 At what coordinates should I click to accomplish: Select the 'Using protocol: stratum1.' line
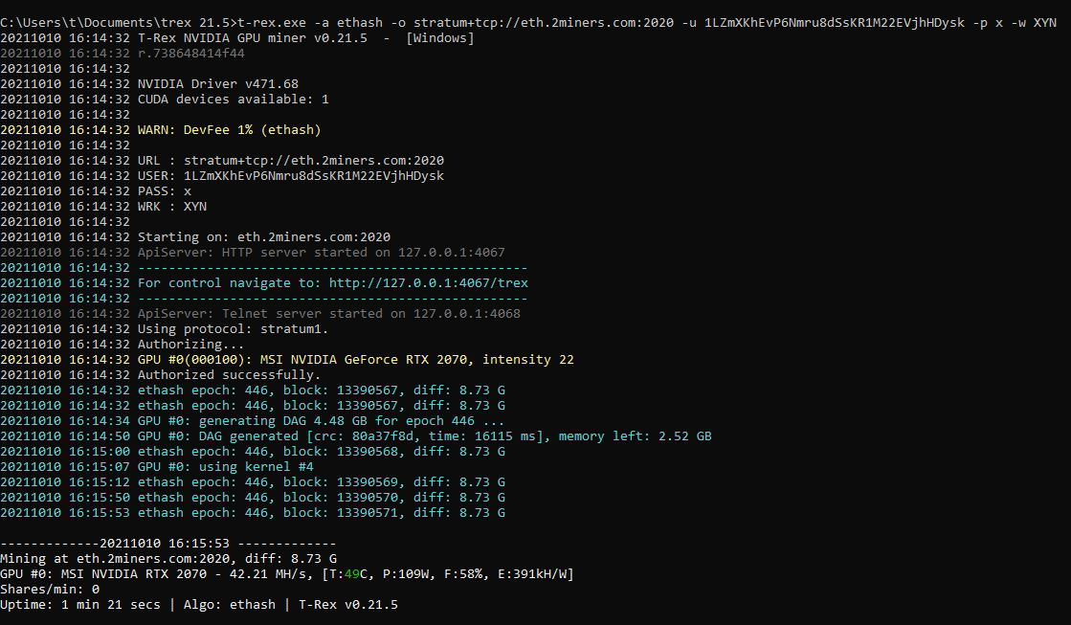click(x=233, y=329)
